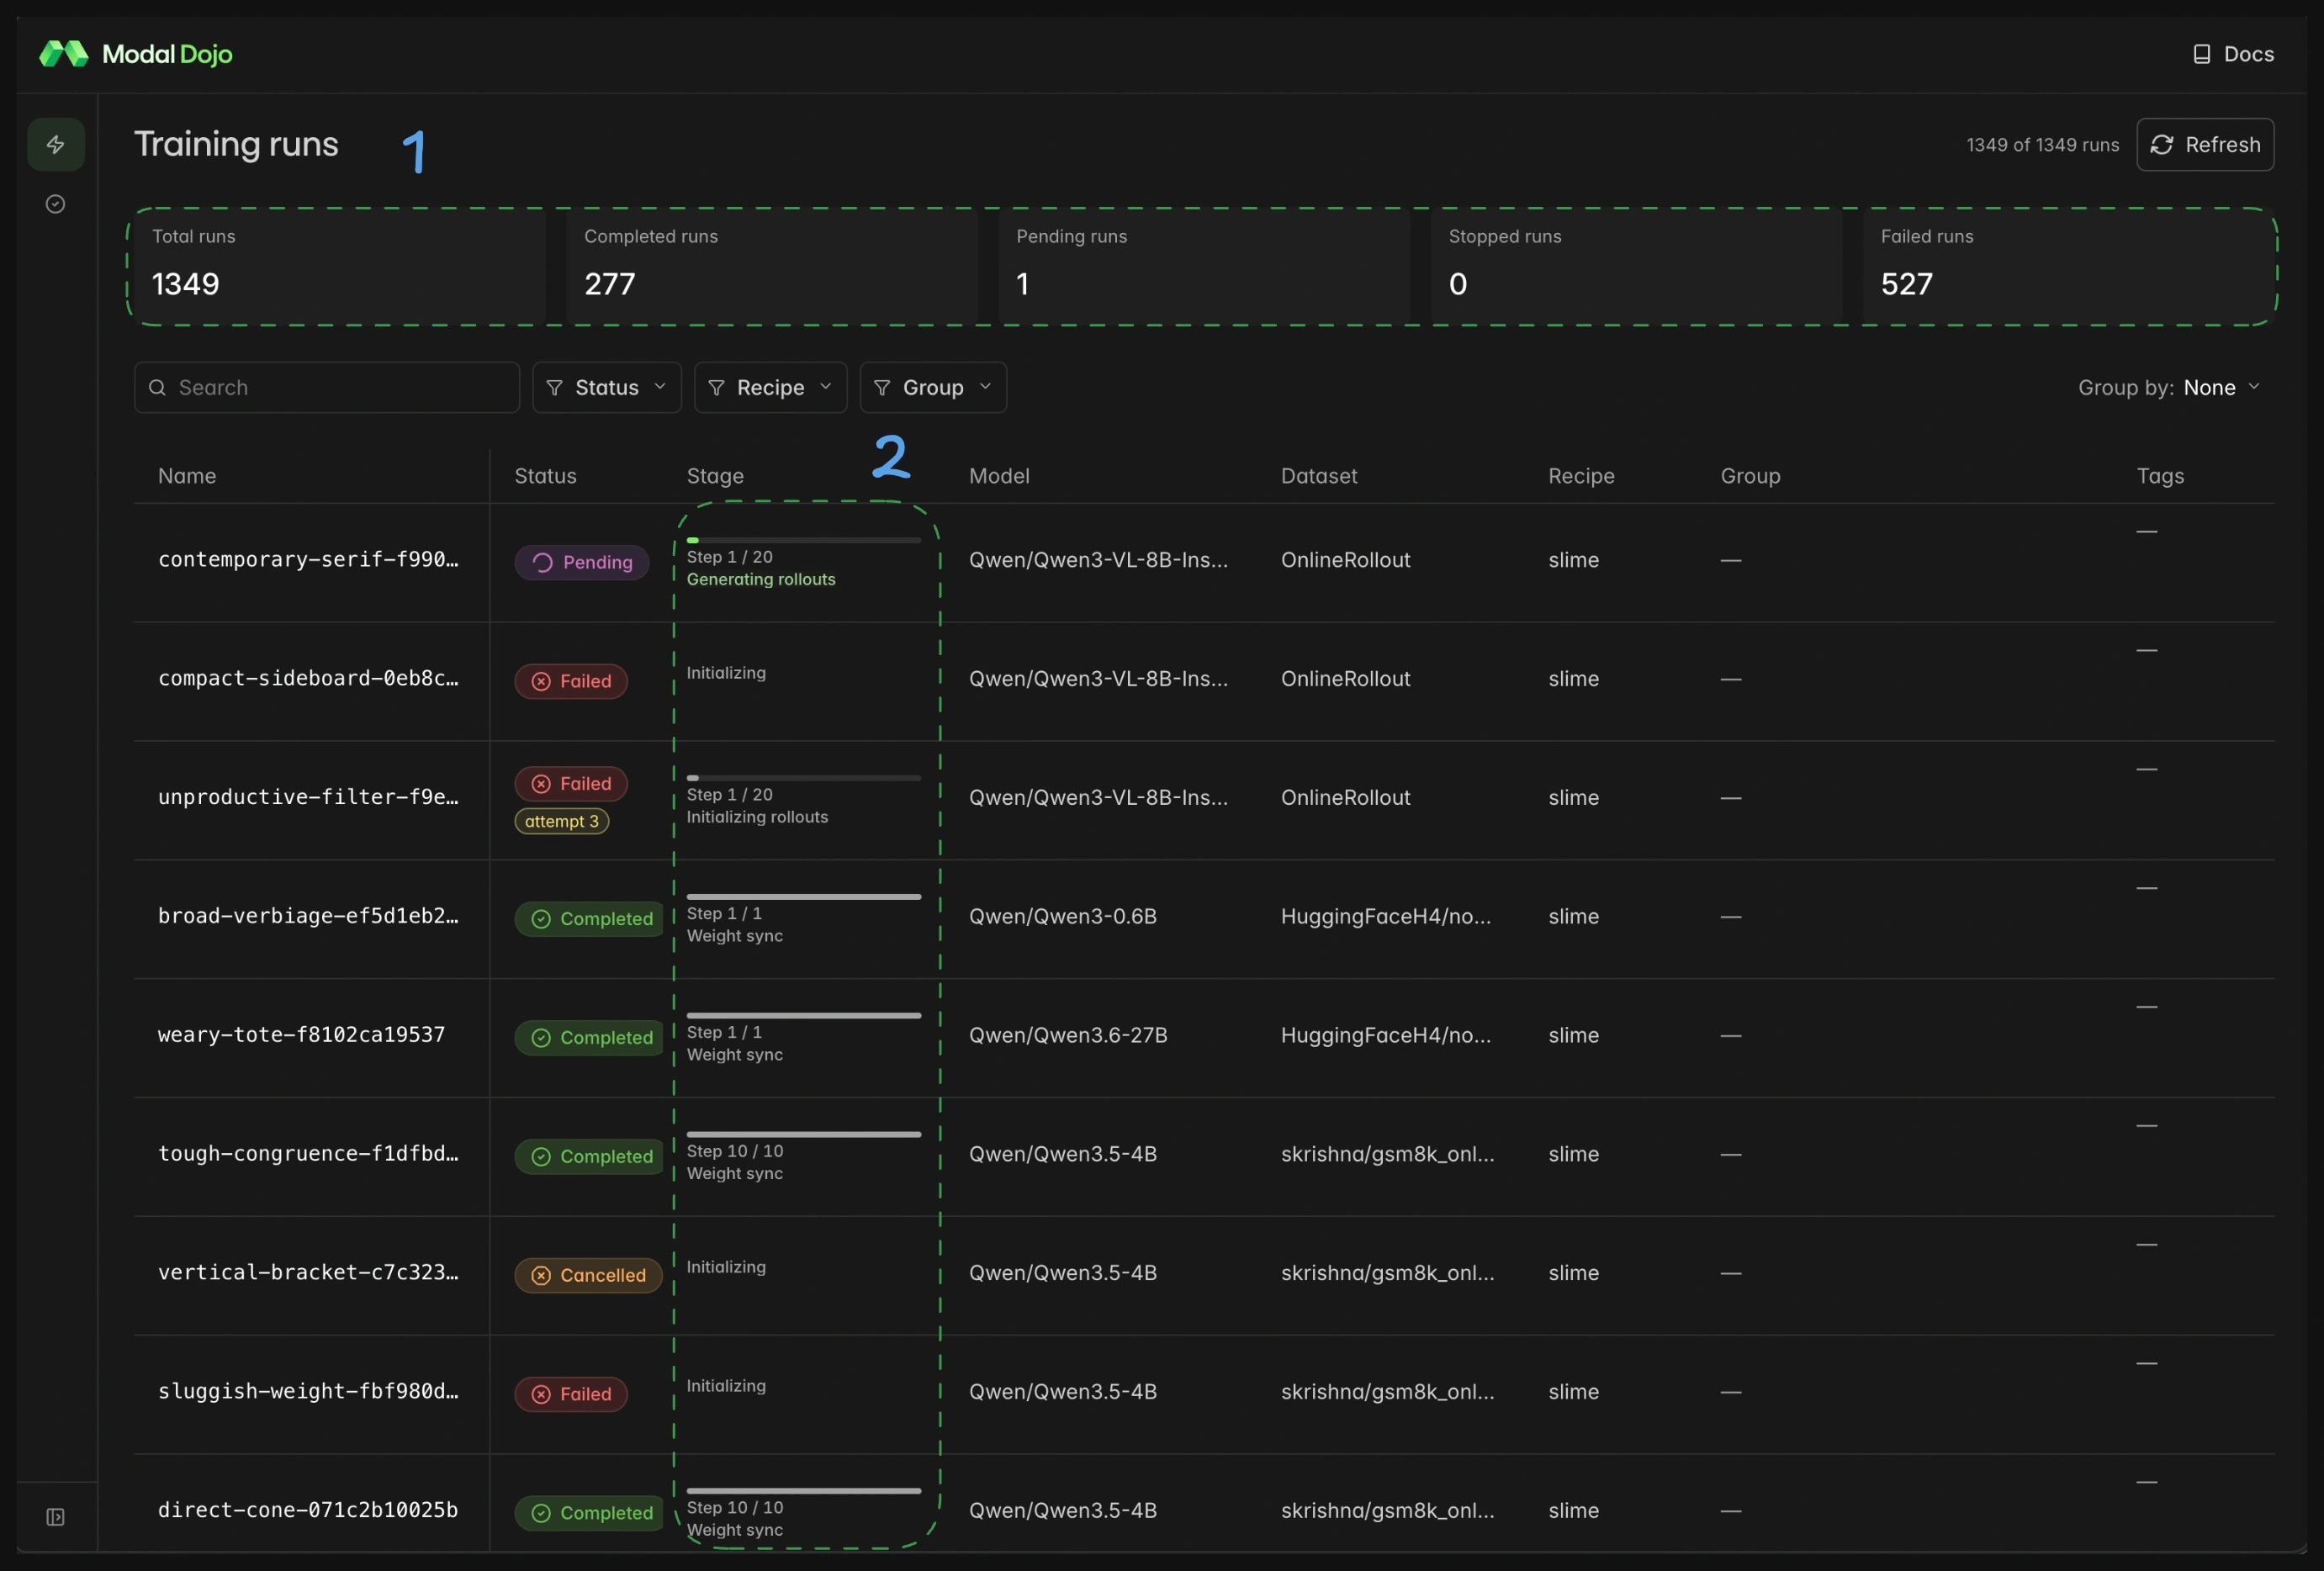Click the tough-congruence step 10/10 progress bar

click(x=804, y=1134)
